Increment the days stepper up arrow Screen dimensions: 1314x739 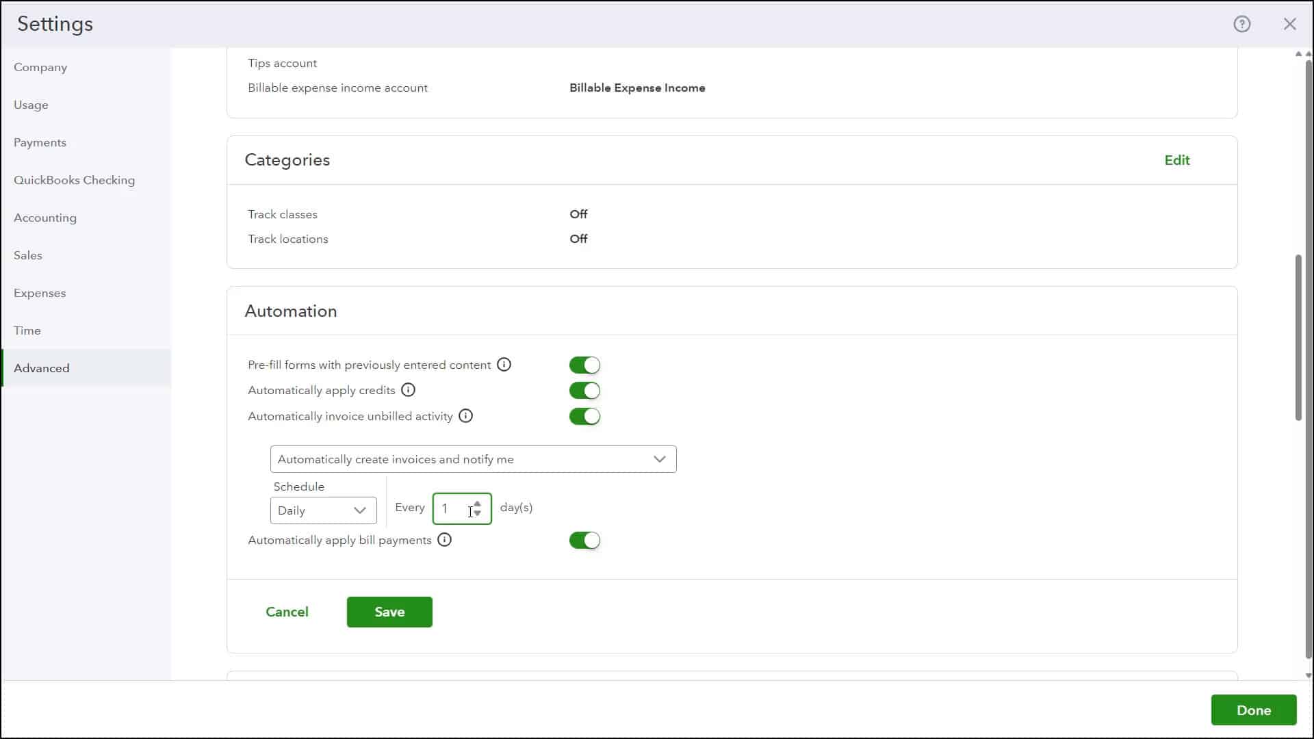pyautogui.click(x=478, y=504)
